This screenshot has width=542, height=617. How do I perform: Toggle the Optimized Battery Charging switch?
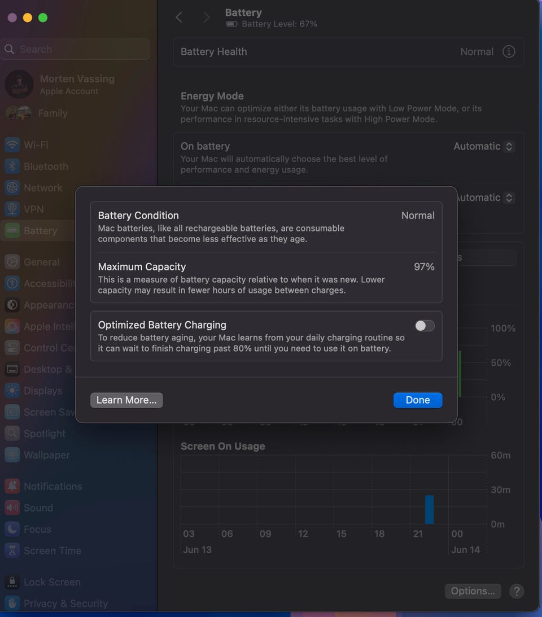point(425,326)
